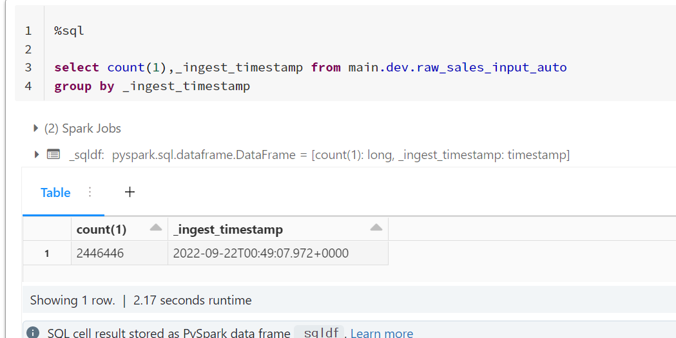This screenshot has width=676, height=338.
Task: Place cursor on the %sql code line
Action: (69, 30)
